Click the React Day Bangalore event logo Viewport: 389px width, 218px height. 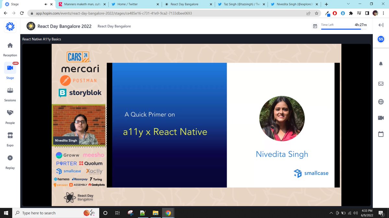tap(31, 26)
